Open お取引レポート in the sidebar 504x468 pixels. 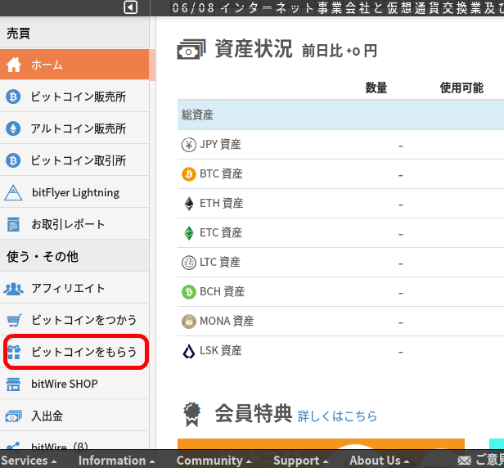click(x=74, y=224)
